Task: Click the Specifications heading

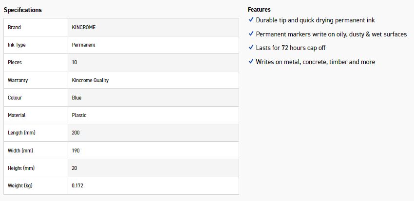Action: [x=23, y=10]
